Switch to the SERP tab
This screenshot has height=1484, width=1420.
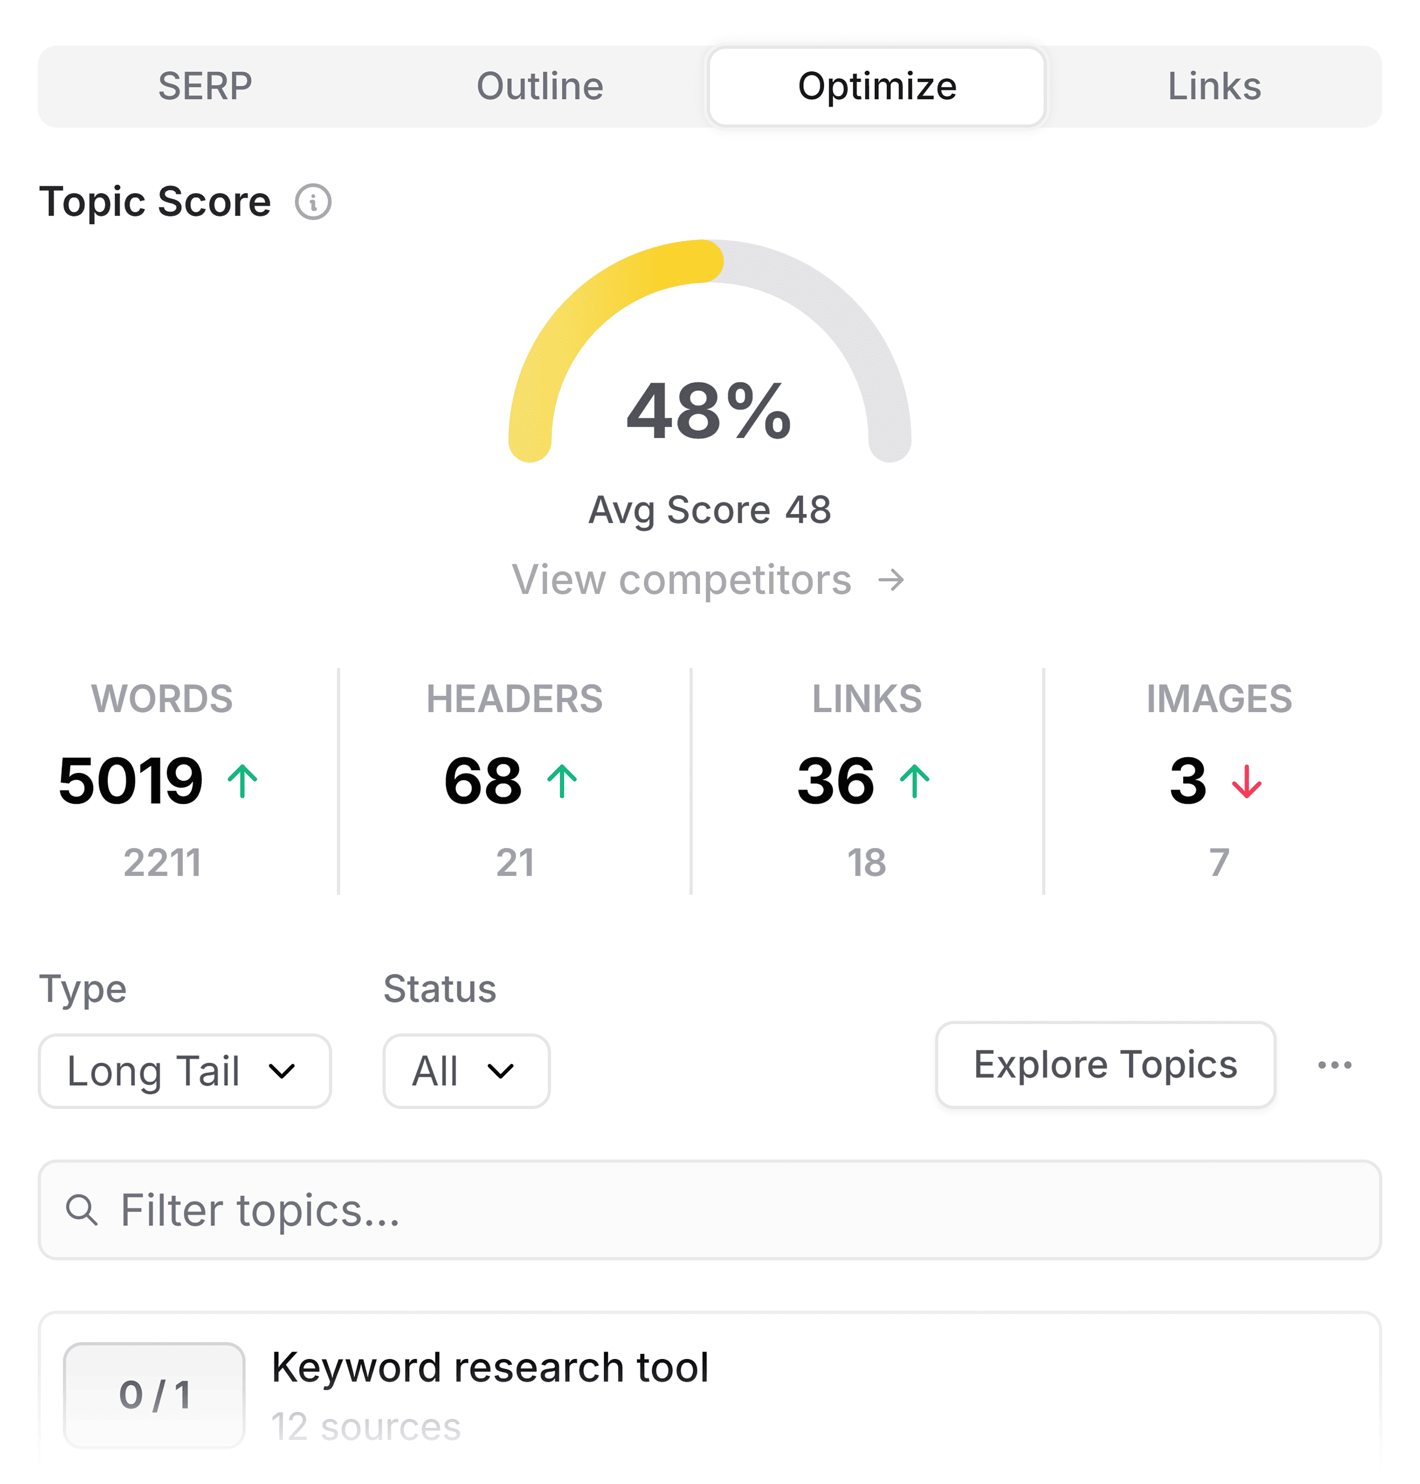tap(204, 86)
